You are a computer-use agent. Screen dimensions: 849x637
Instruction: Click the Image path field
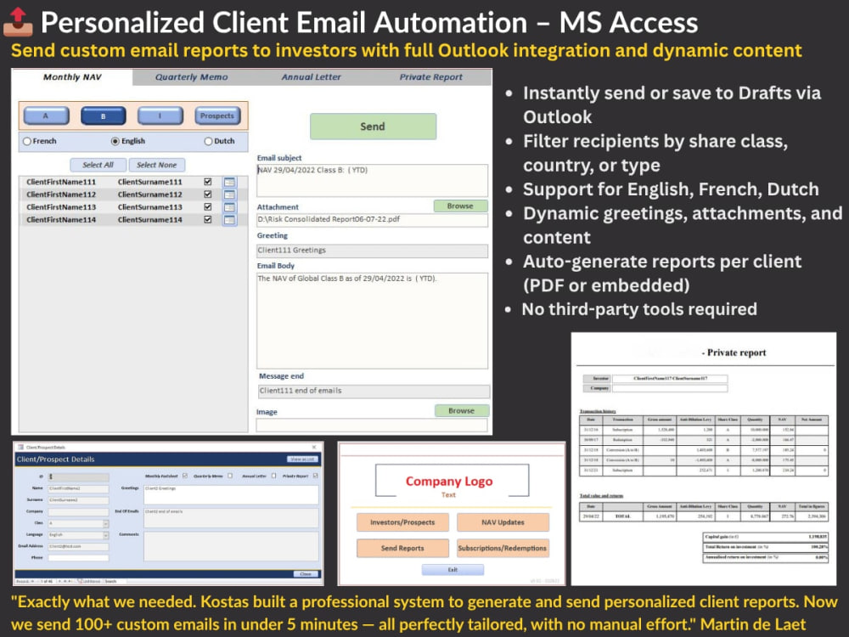372,426
